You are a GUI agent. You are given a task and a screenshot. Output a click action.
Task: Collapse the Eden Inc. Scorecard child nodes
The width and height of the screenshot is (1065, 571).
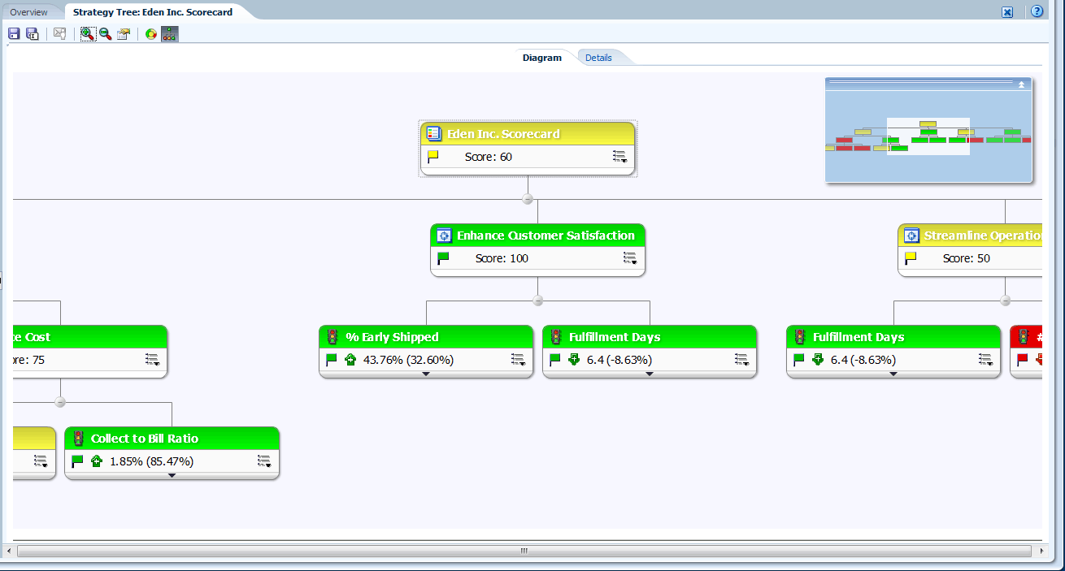pyautogui.click(x=528, y=199)
